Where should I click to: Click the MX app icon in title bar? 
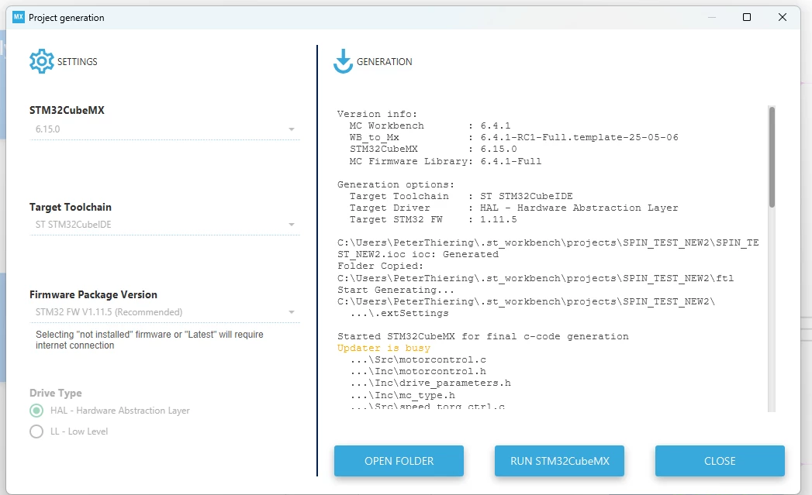(x=18, y=17)
